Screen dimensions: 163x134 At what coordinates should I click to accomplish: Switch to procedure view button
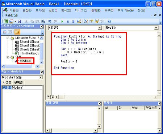[x=48, y=97]
